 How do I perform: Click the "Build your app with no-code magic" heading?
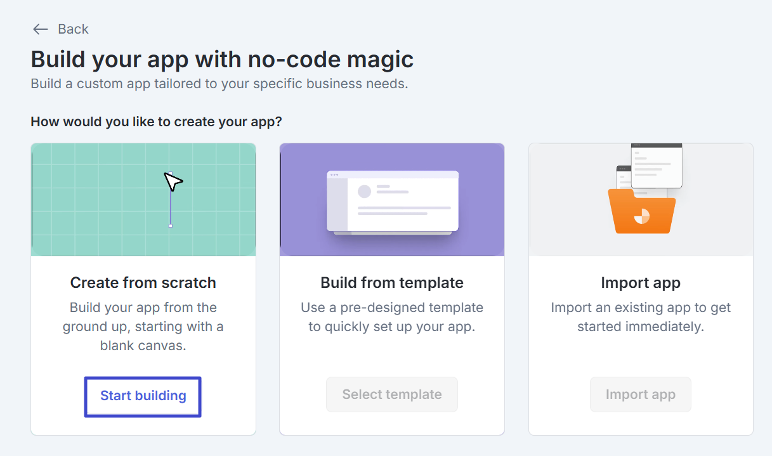click(222, 60)
